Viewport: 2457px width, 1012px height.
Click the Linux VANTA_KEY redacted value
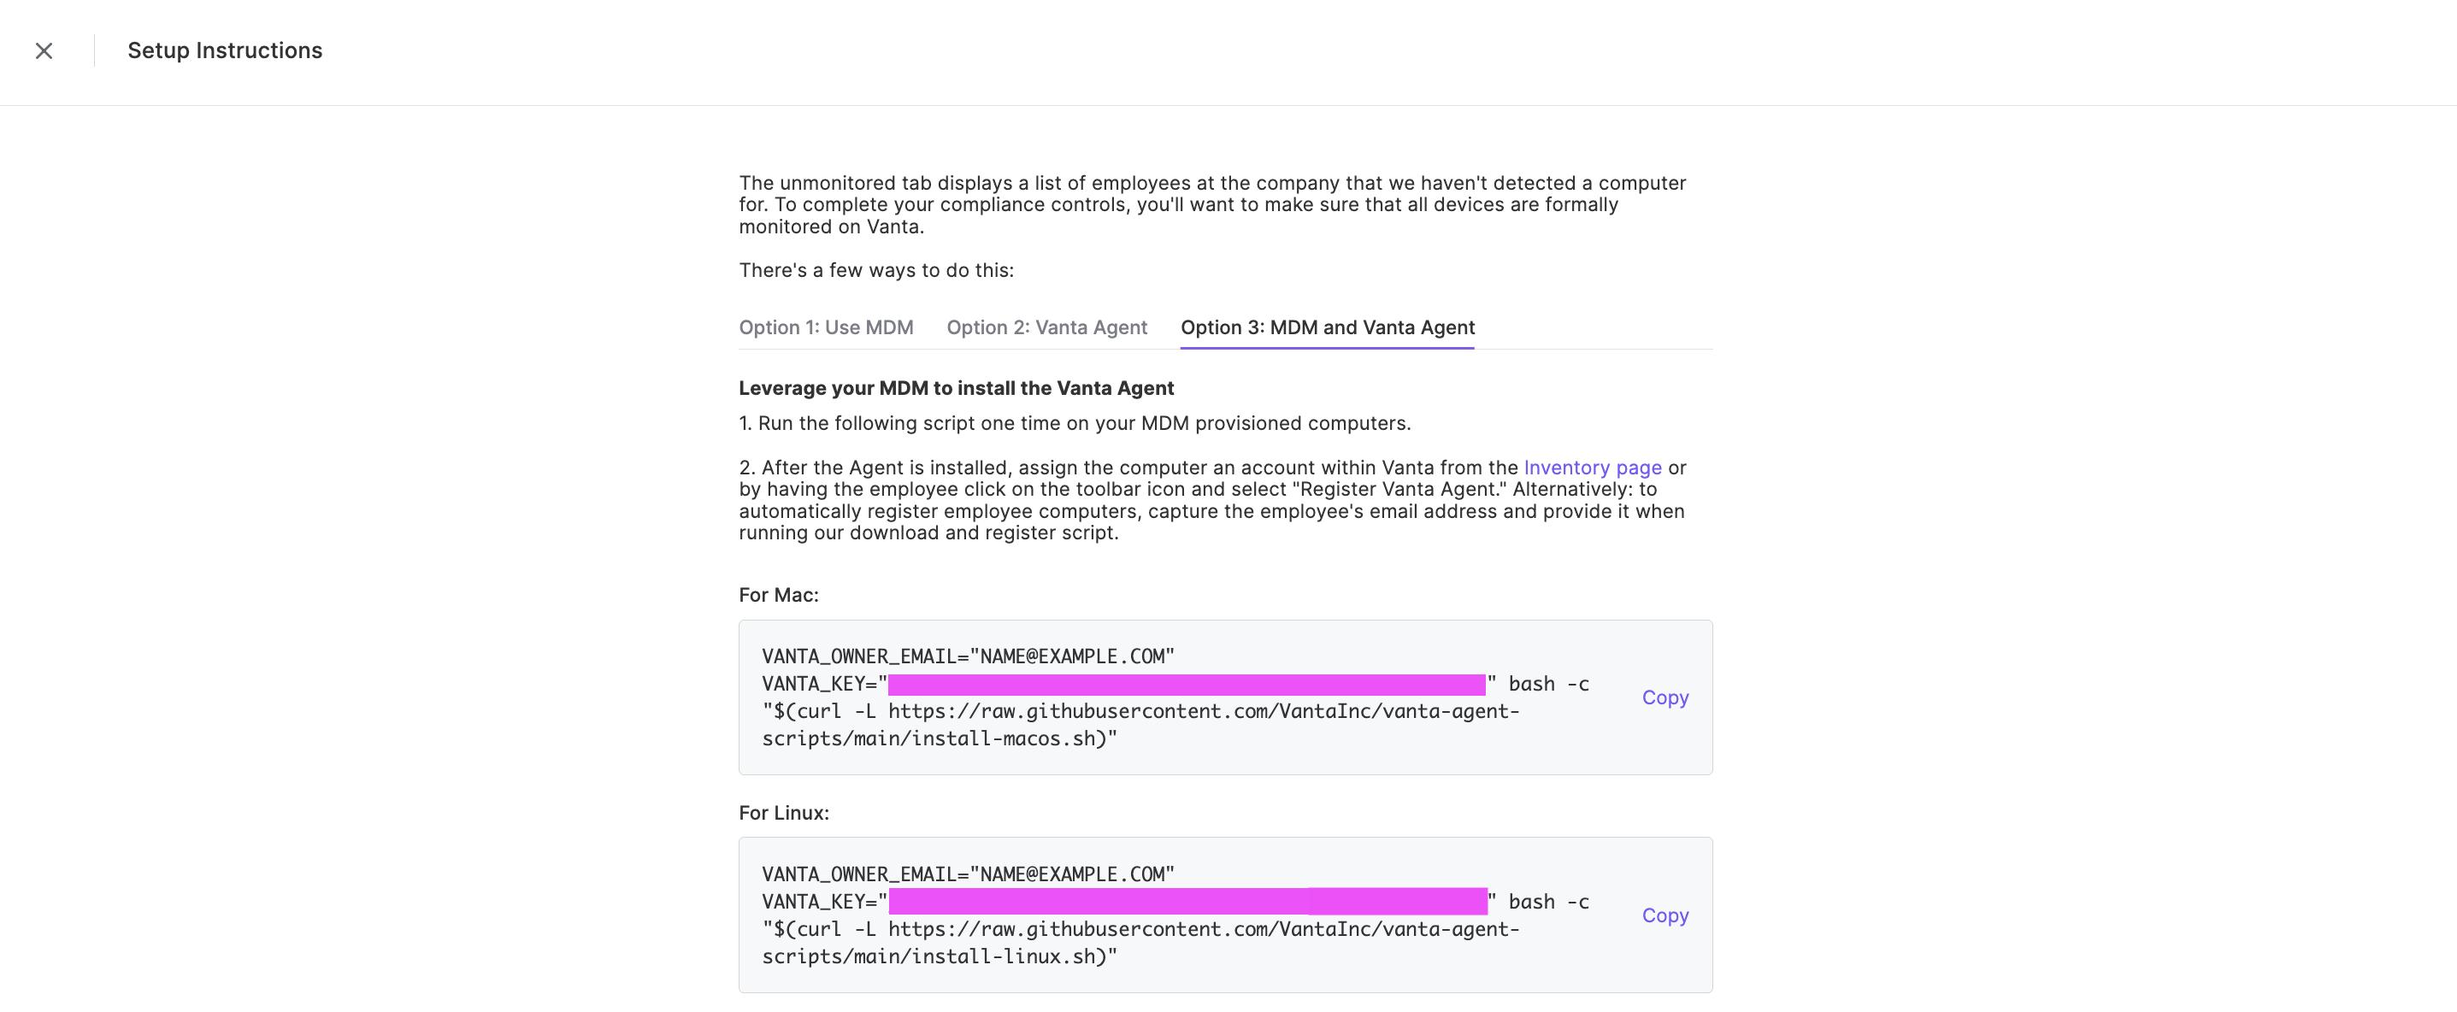click(x=1187, y=902)
